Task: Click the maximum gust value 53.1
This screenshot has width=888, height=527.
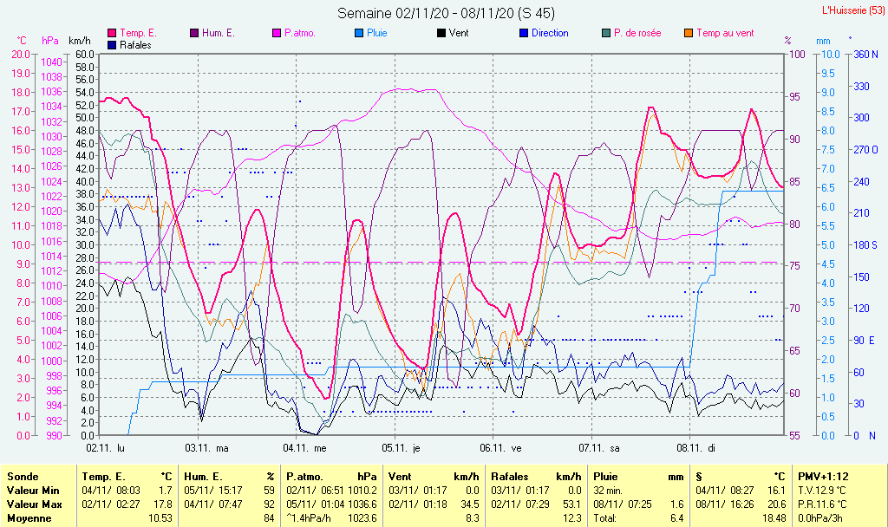Action: 572,504
